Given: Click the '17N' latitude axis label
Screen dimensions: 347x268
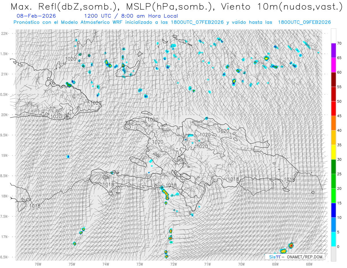Looking at the screenshot, I should [x=5, y=237].
